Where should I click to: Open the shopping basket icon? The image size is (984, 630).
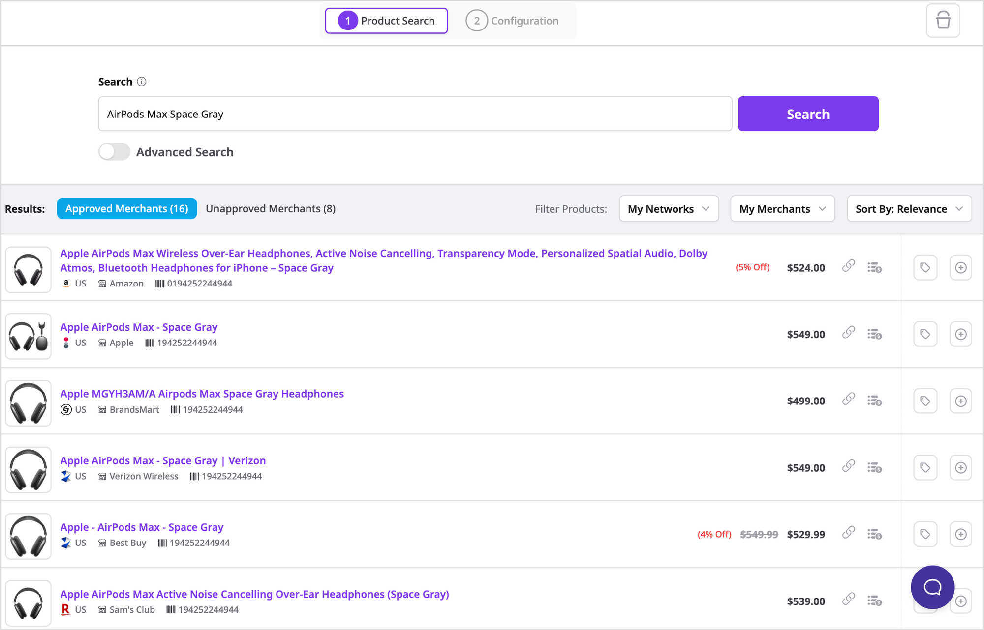pos(943,21)
